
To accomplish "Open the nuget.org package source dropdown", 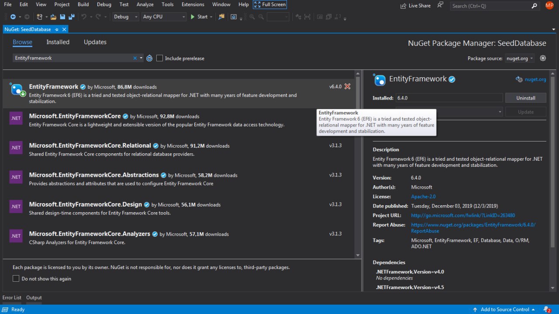I will click(x=520, y=58).
